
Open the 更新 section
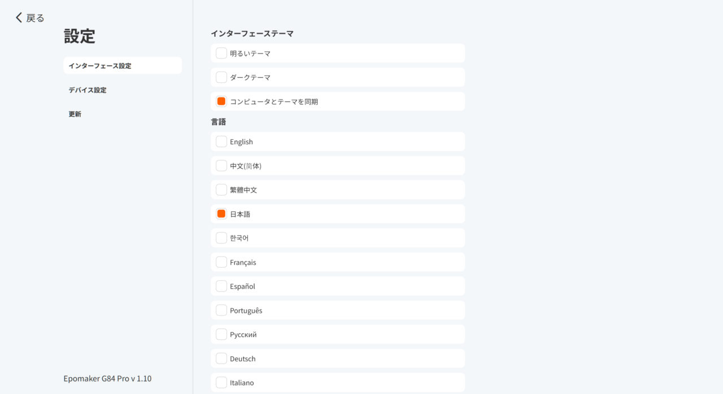pos(75,114)
